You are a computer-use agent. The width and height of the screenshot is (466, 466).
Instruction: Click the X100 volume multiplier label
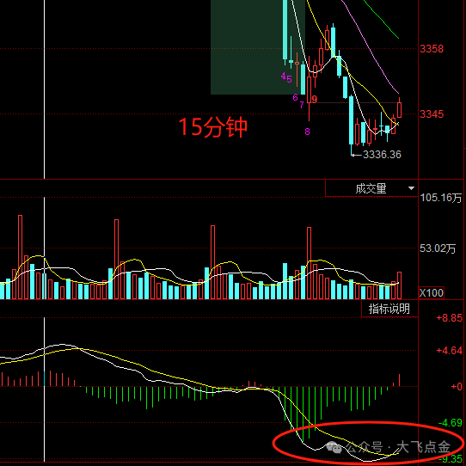[432, 292]
